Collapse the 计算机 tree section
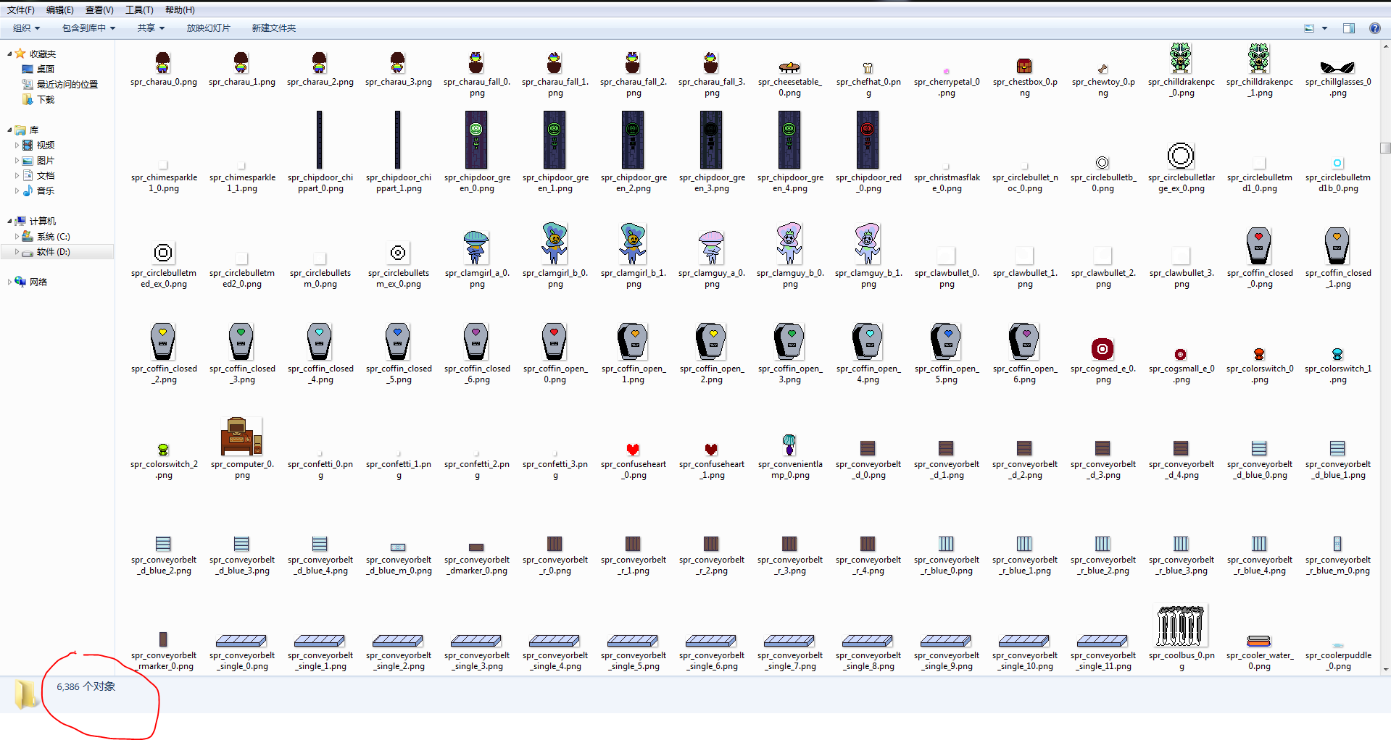Image resolution: width=1391 pixels, height=740 pixels. coord(9,222)
